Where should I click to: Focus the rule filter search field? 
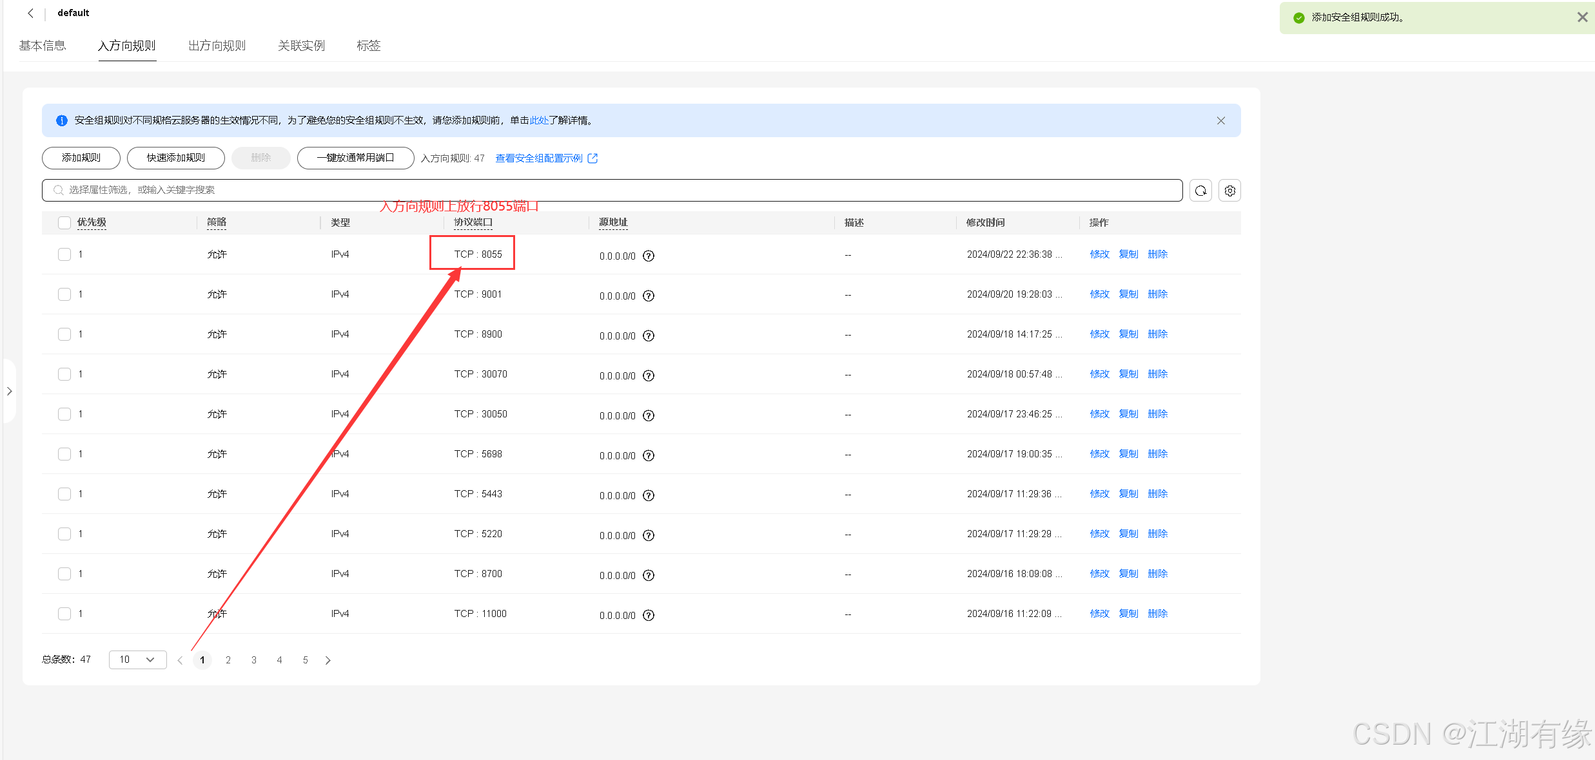(612, 190)
